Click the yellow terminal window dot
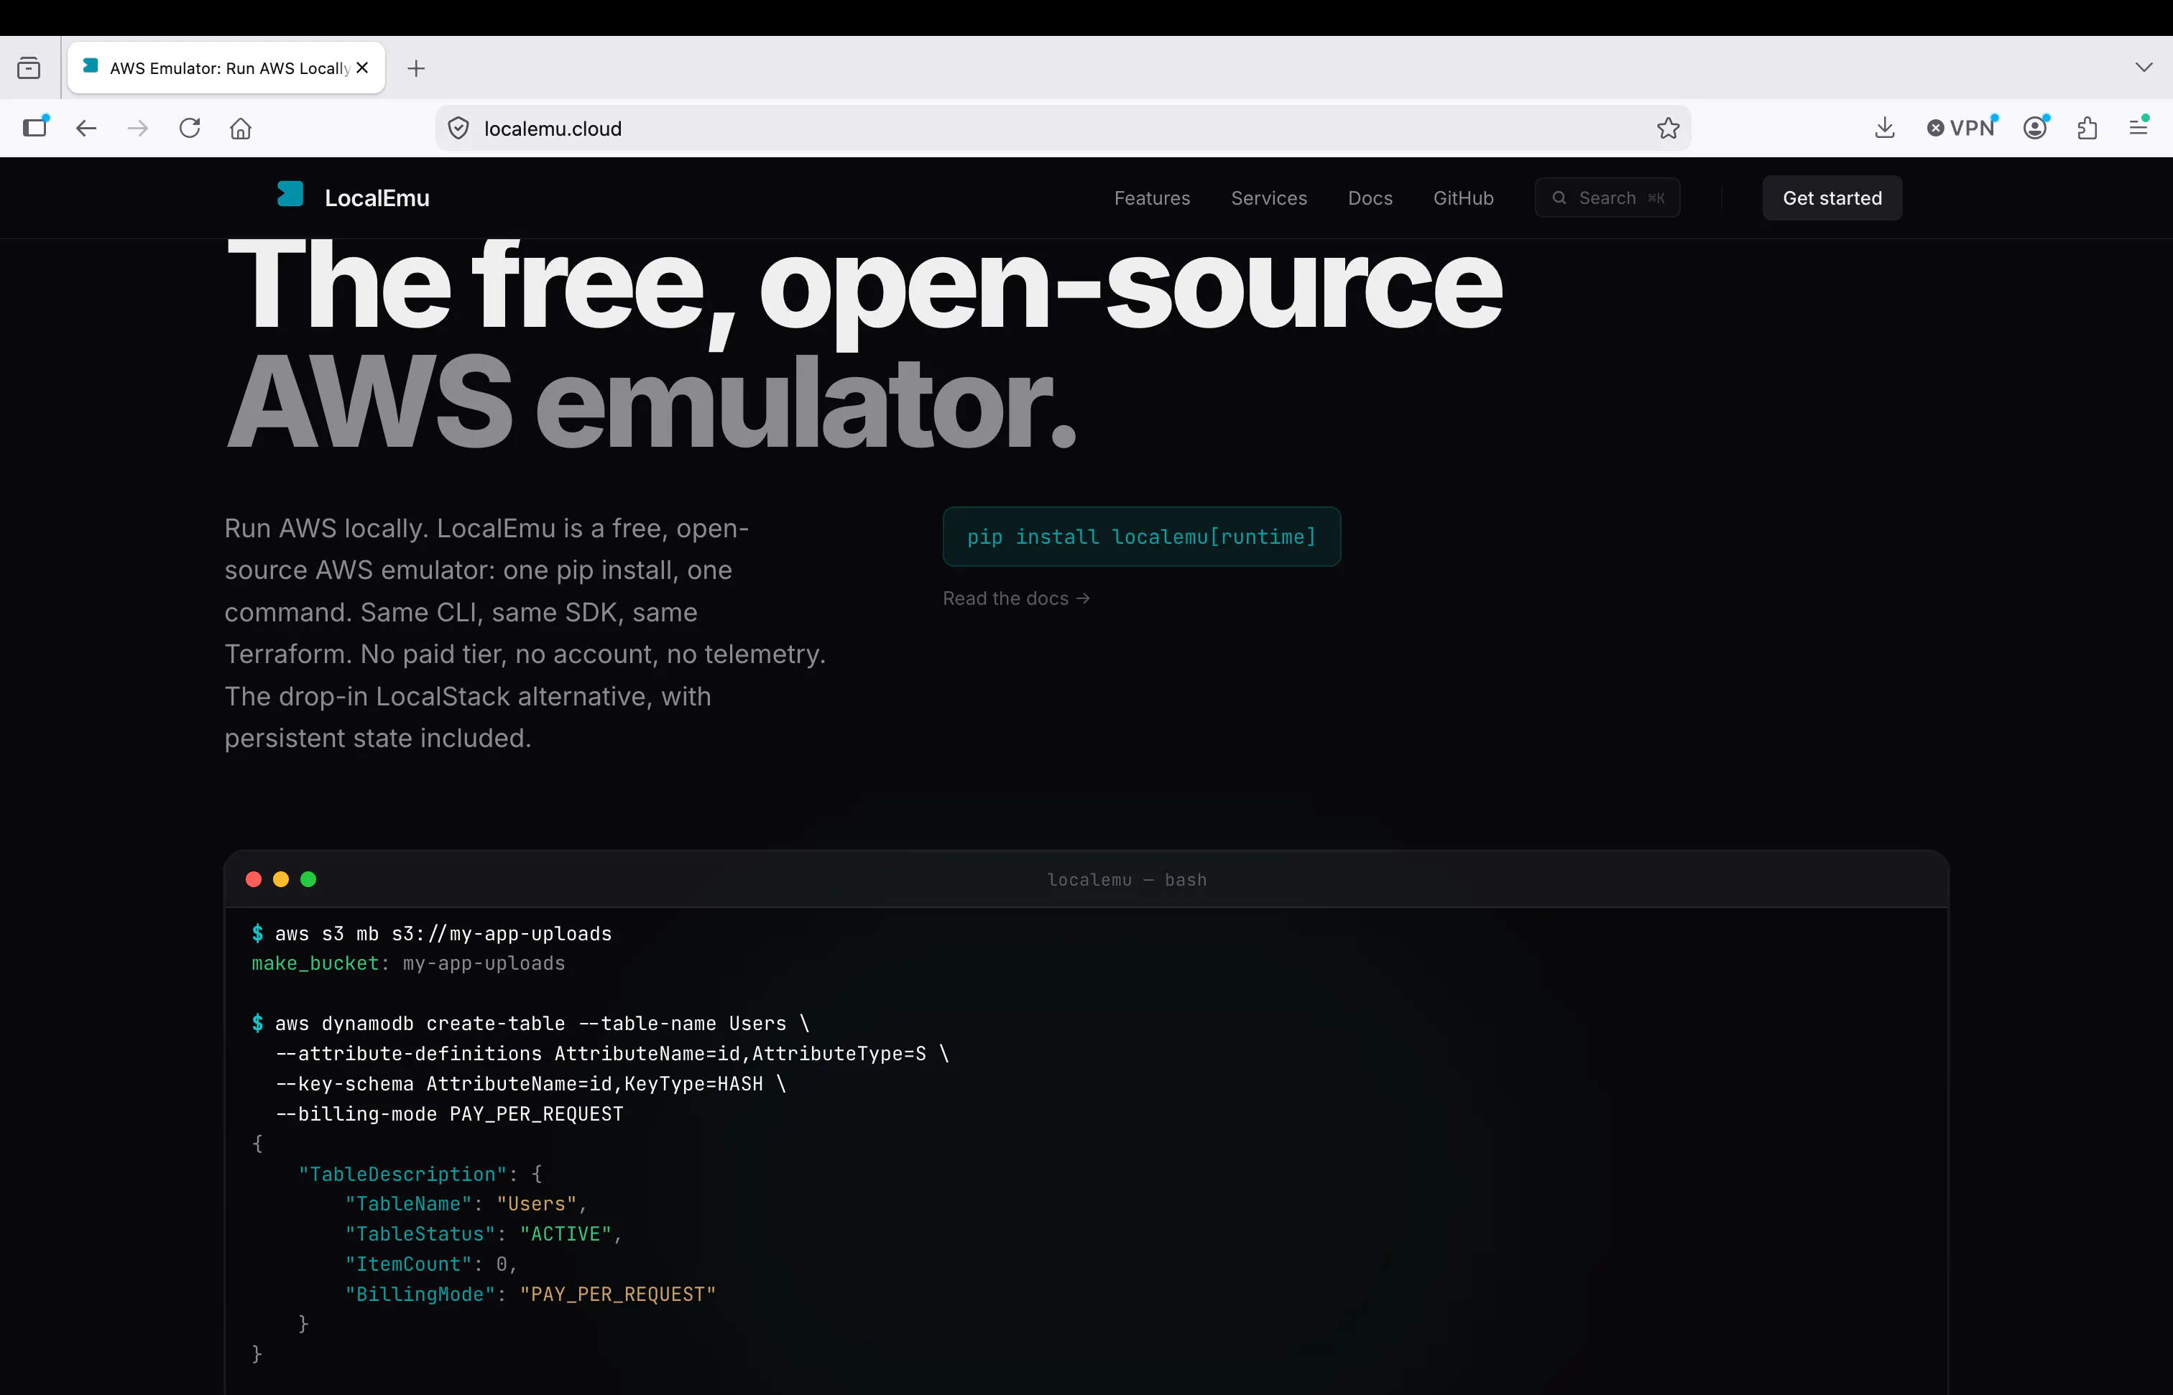Viewport: 2173px width, 1395px height. (281, 879)
